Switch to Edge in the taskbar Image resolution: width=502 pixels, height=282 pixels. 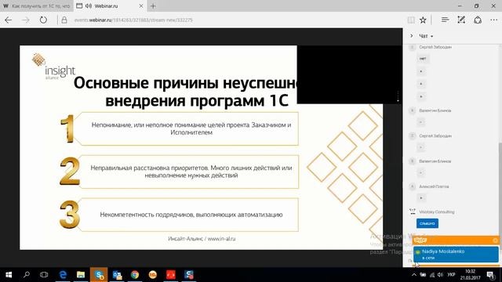pos(63,275)
